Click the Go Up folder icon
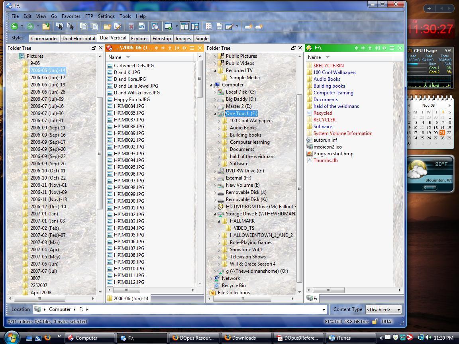 click(x=46, y=27)
